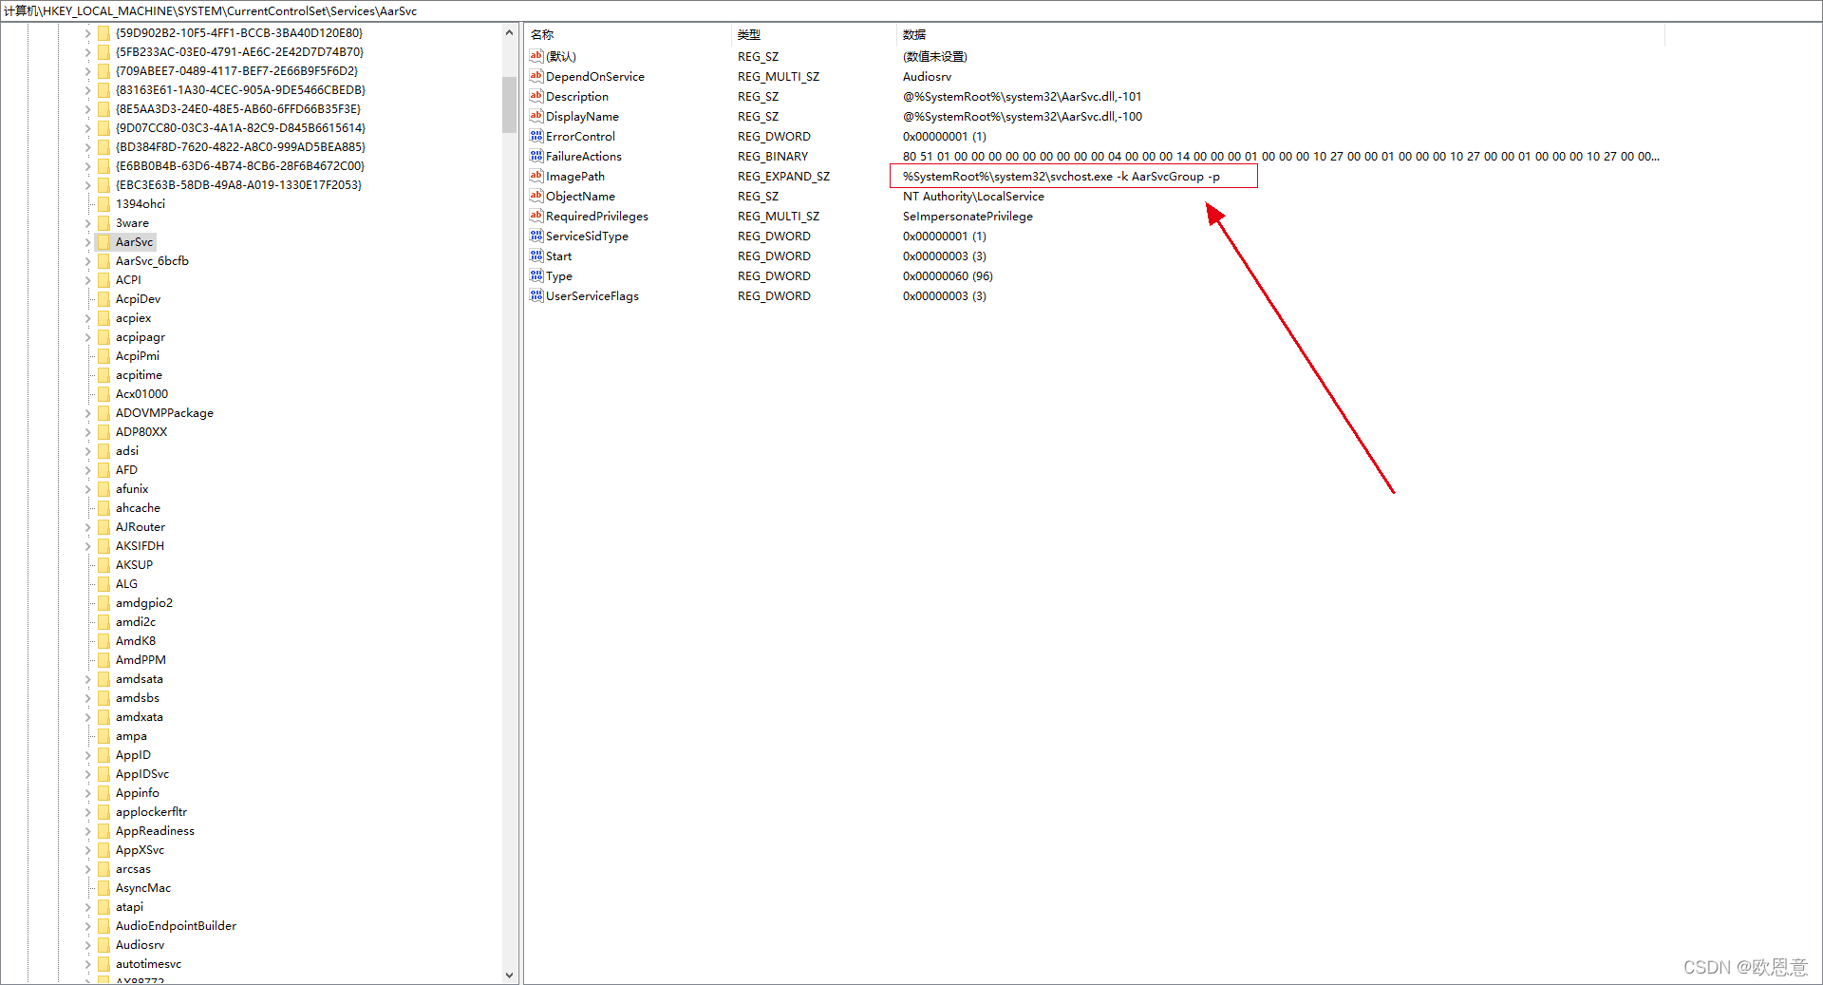Click the ErrorControl DWORD value icon
This screenshot has width=1823, height=985.
tap(536, 136)
